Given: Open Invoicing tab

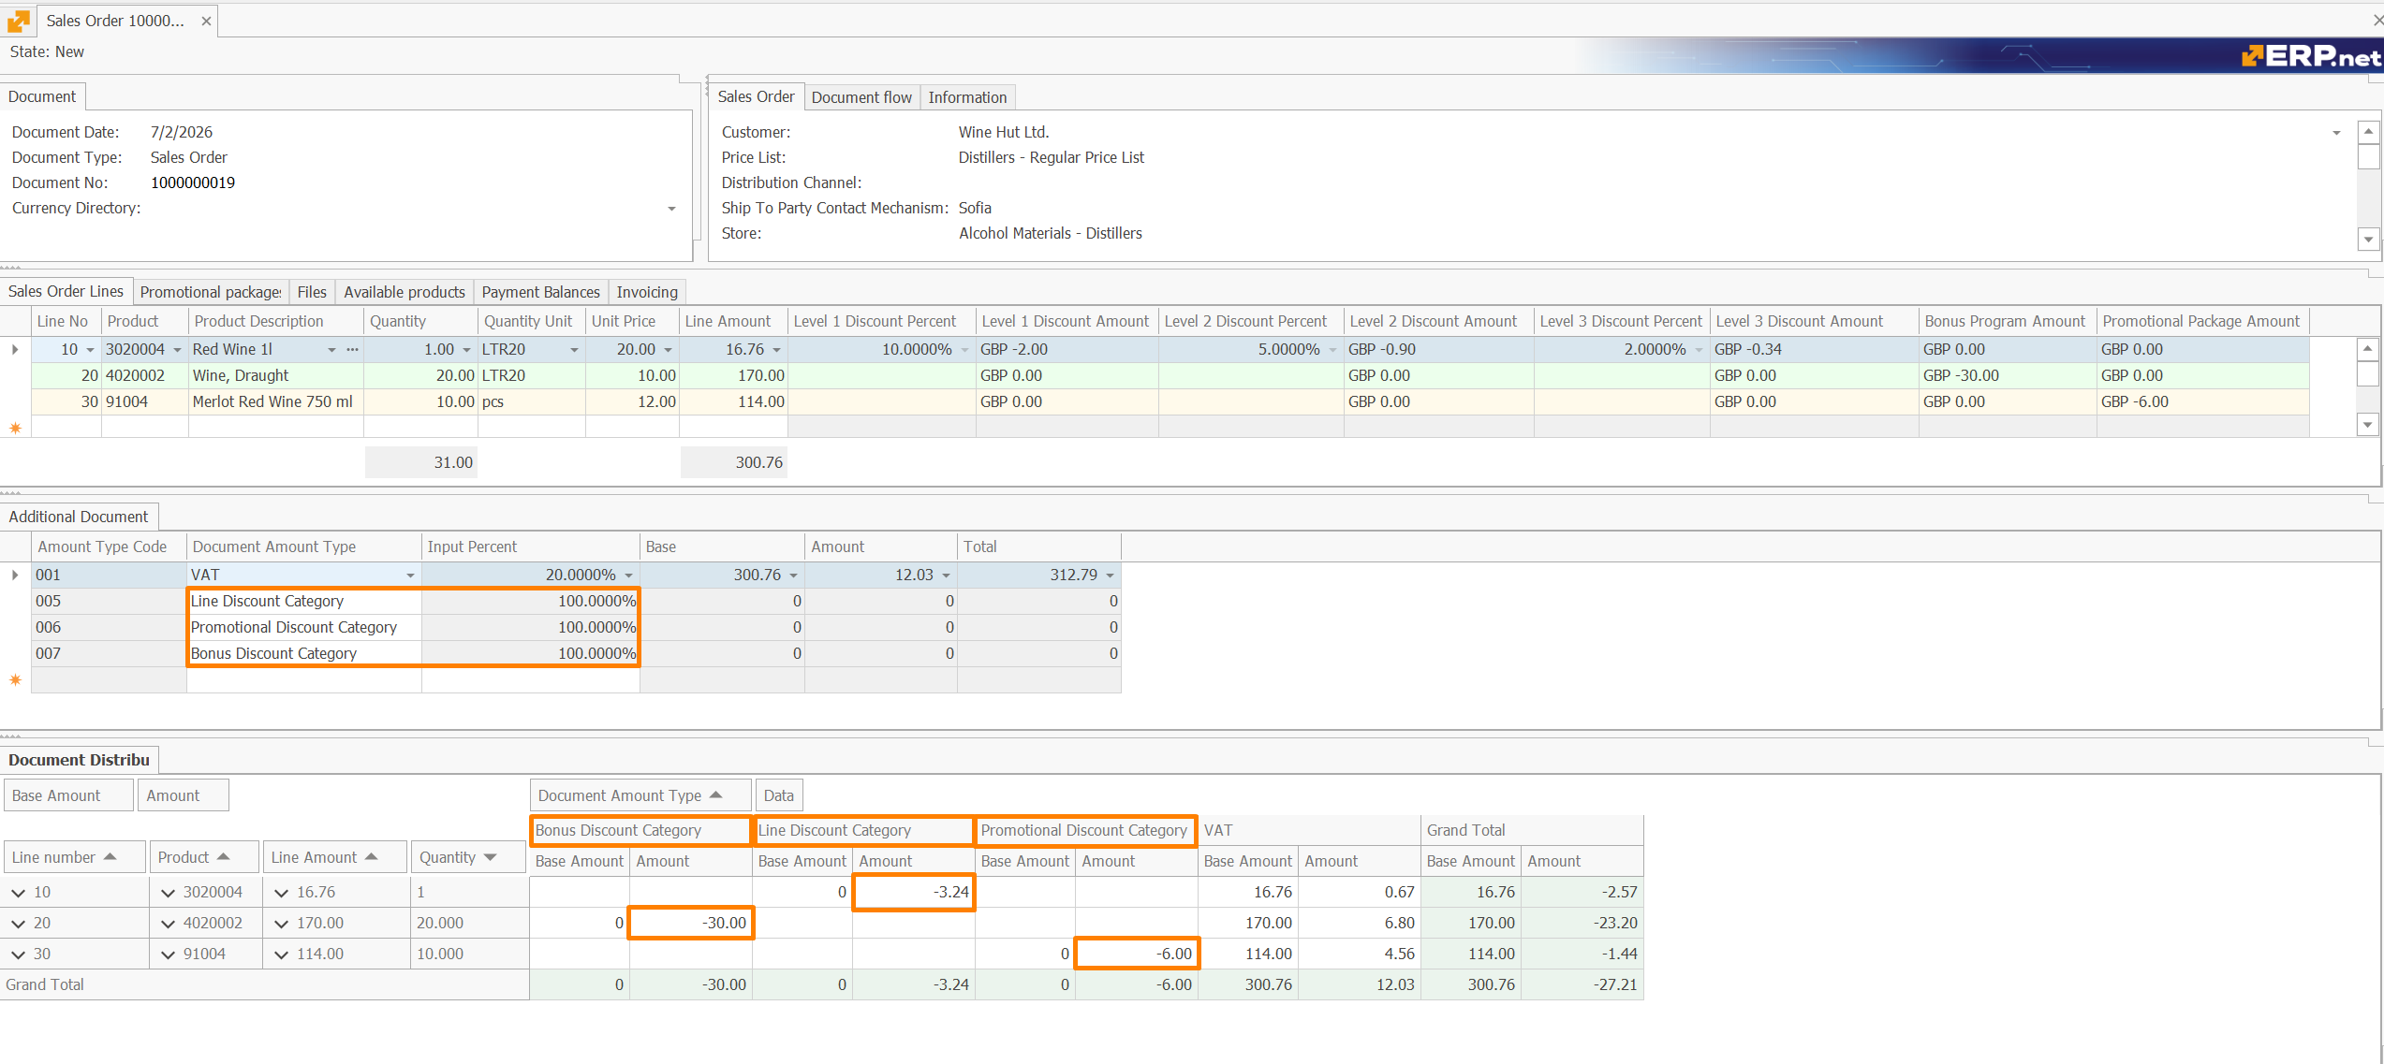Looking at the screenshot, I should click(x=647, y=292).
